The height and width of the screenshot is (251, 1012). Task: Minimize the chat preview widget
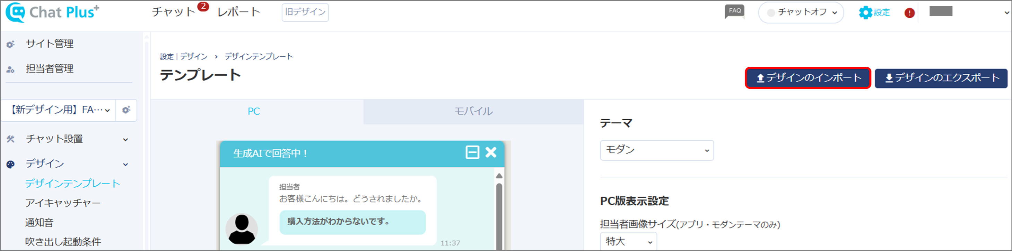pos(472,152)
